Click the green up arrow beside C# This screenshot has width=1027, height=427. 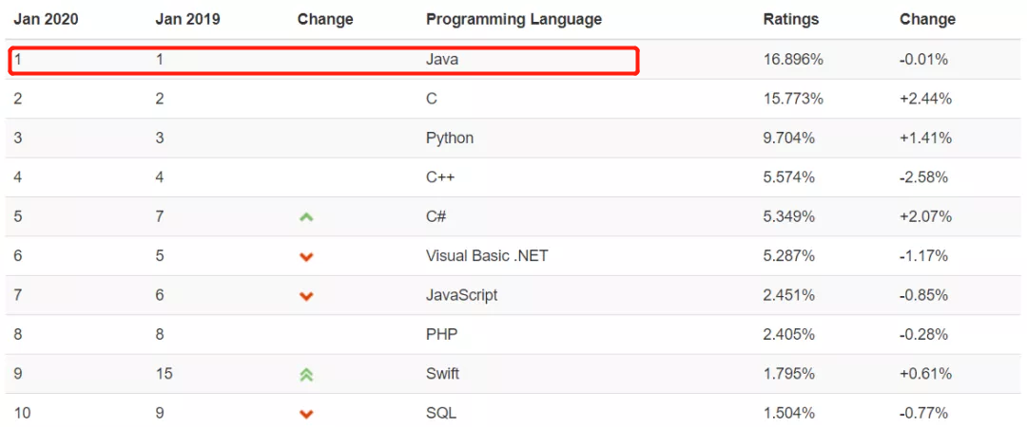tap(306, 217)
